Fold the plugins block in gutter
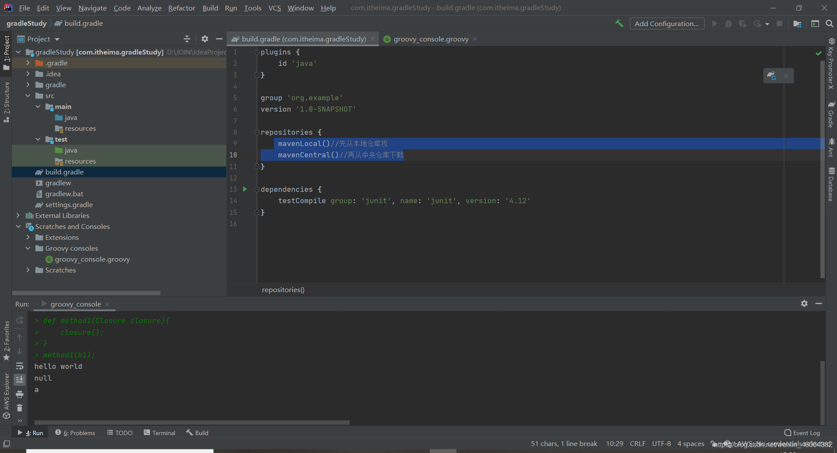Screen dimensions: 837x453 [257, 52]
